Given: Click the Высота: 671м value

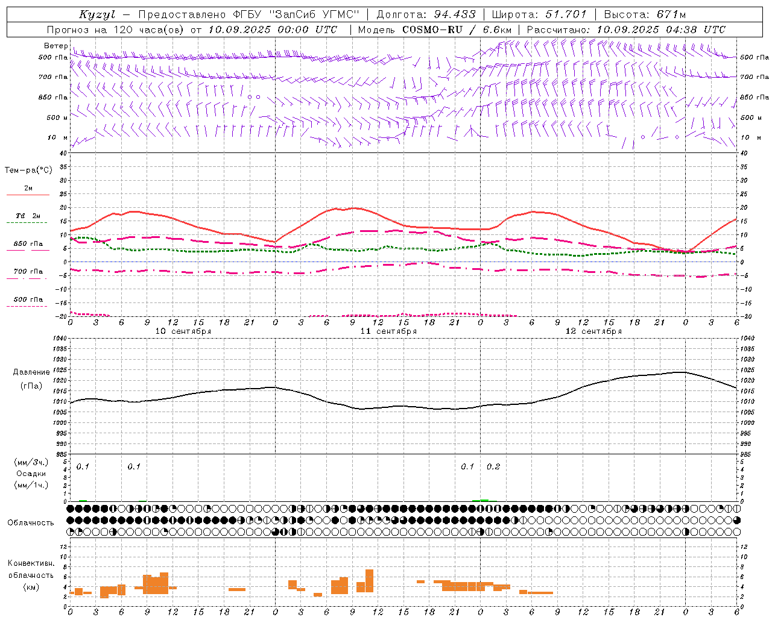Looking at the screenshot, I should click(645, 14).
